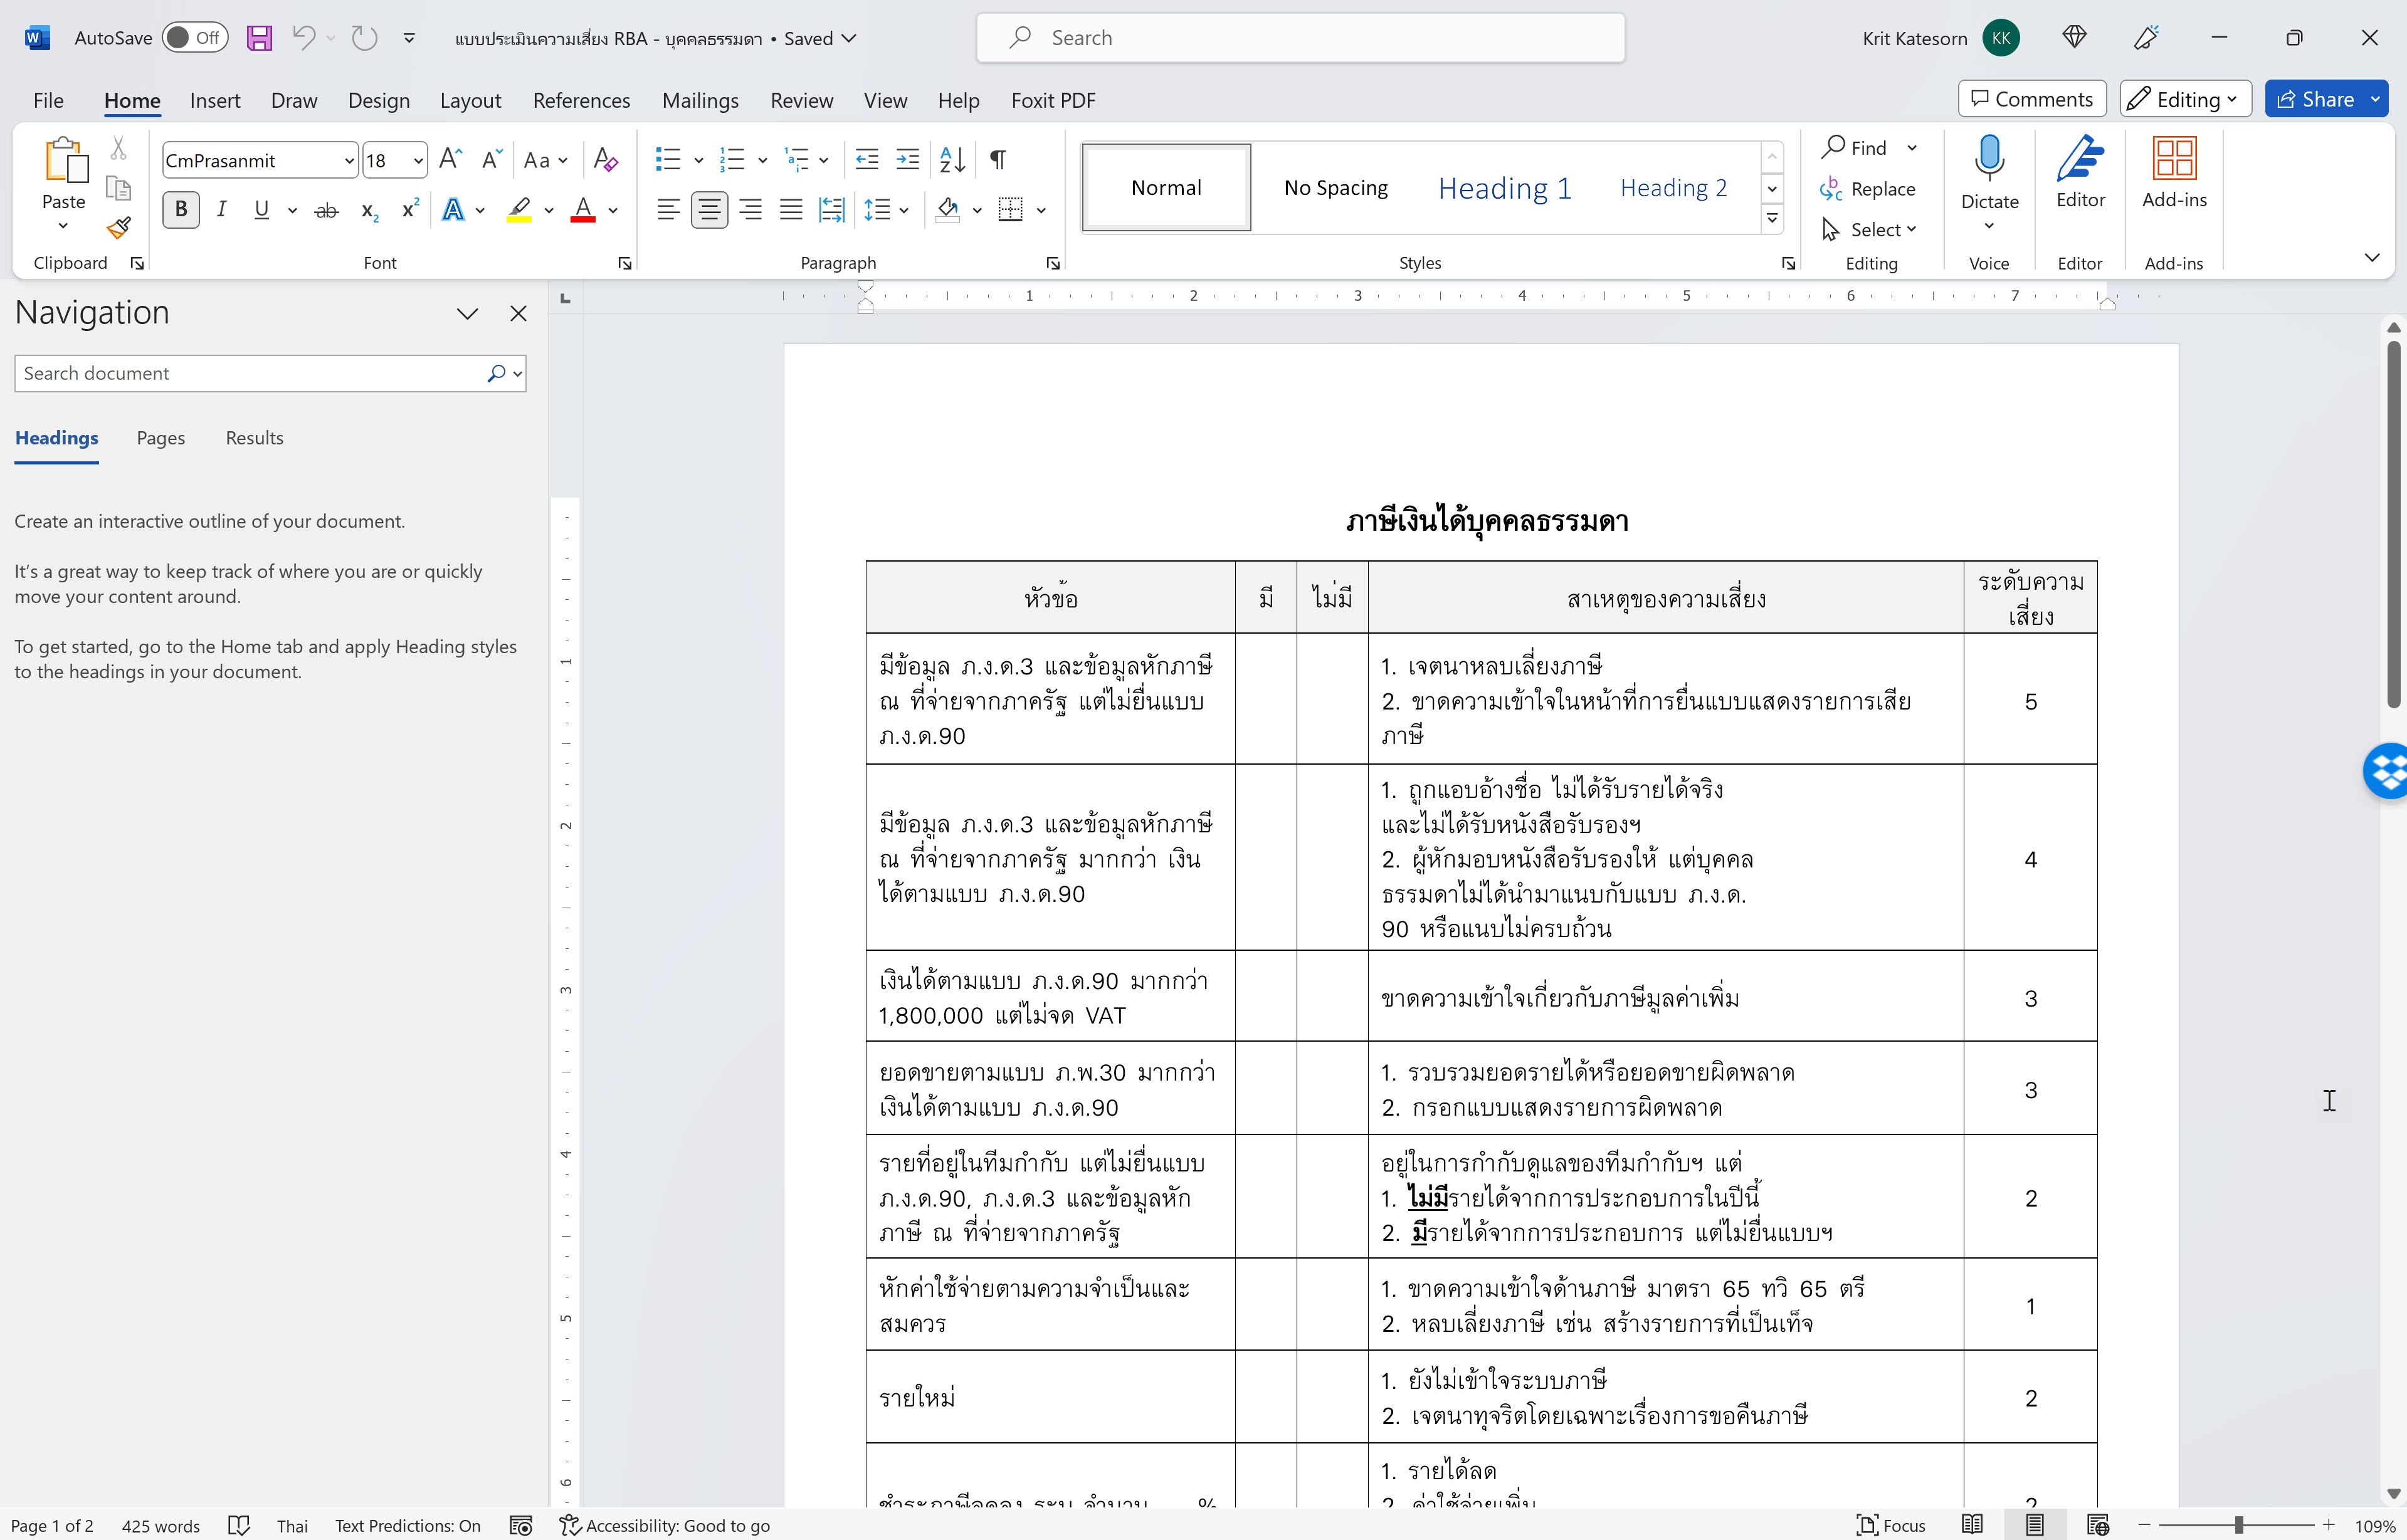The width and height of the screenshot is (2407, 1540).
Task: Click the Thai distributed alignment icon
Action: [831, 210]
